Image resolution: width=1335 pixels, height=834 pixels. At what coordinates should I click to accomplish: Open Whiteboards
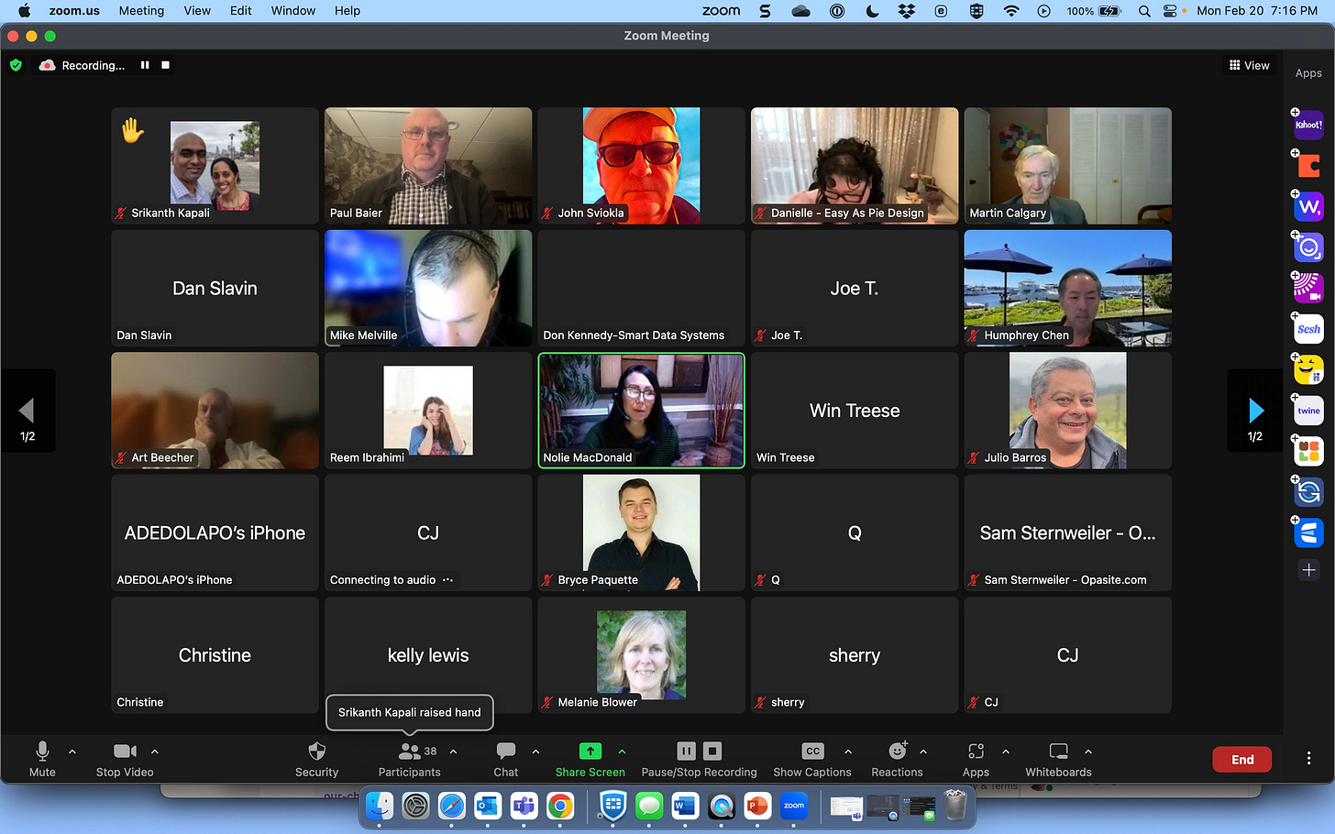[1059, 759]
